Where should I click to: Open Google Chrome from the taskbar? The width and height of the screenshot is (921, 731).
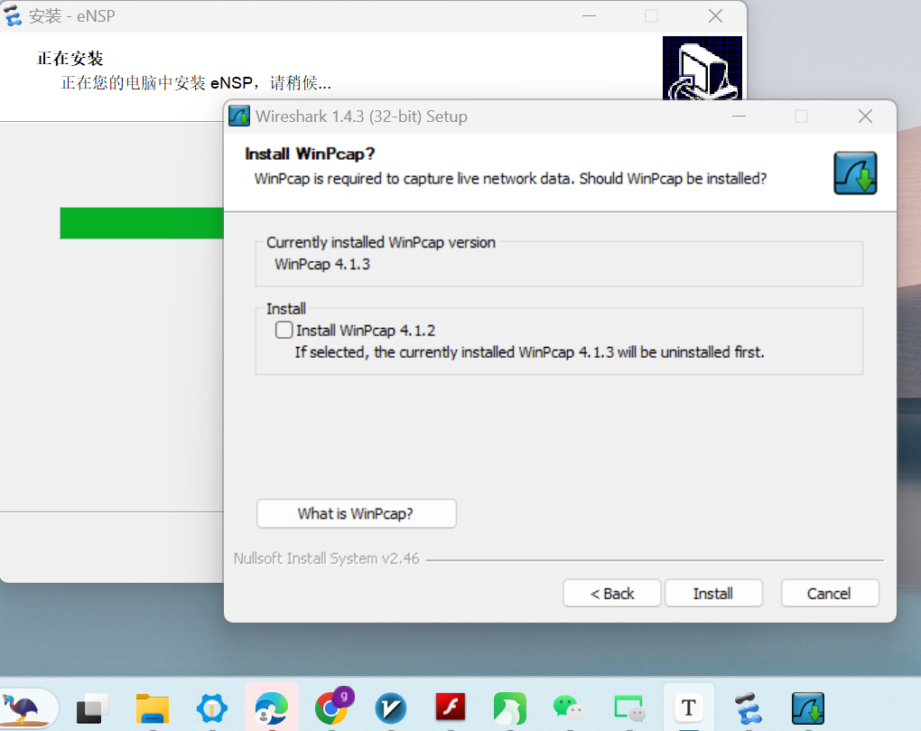pos(332,708)
